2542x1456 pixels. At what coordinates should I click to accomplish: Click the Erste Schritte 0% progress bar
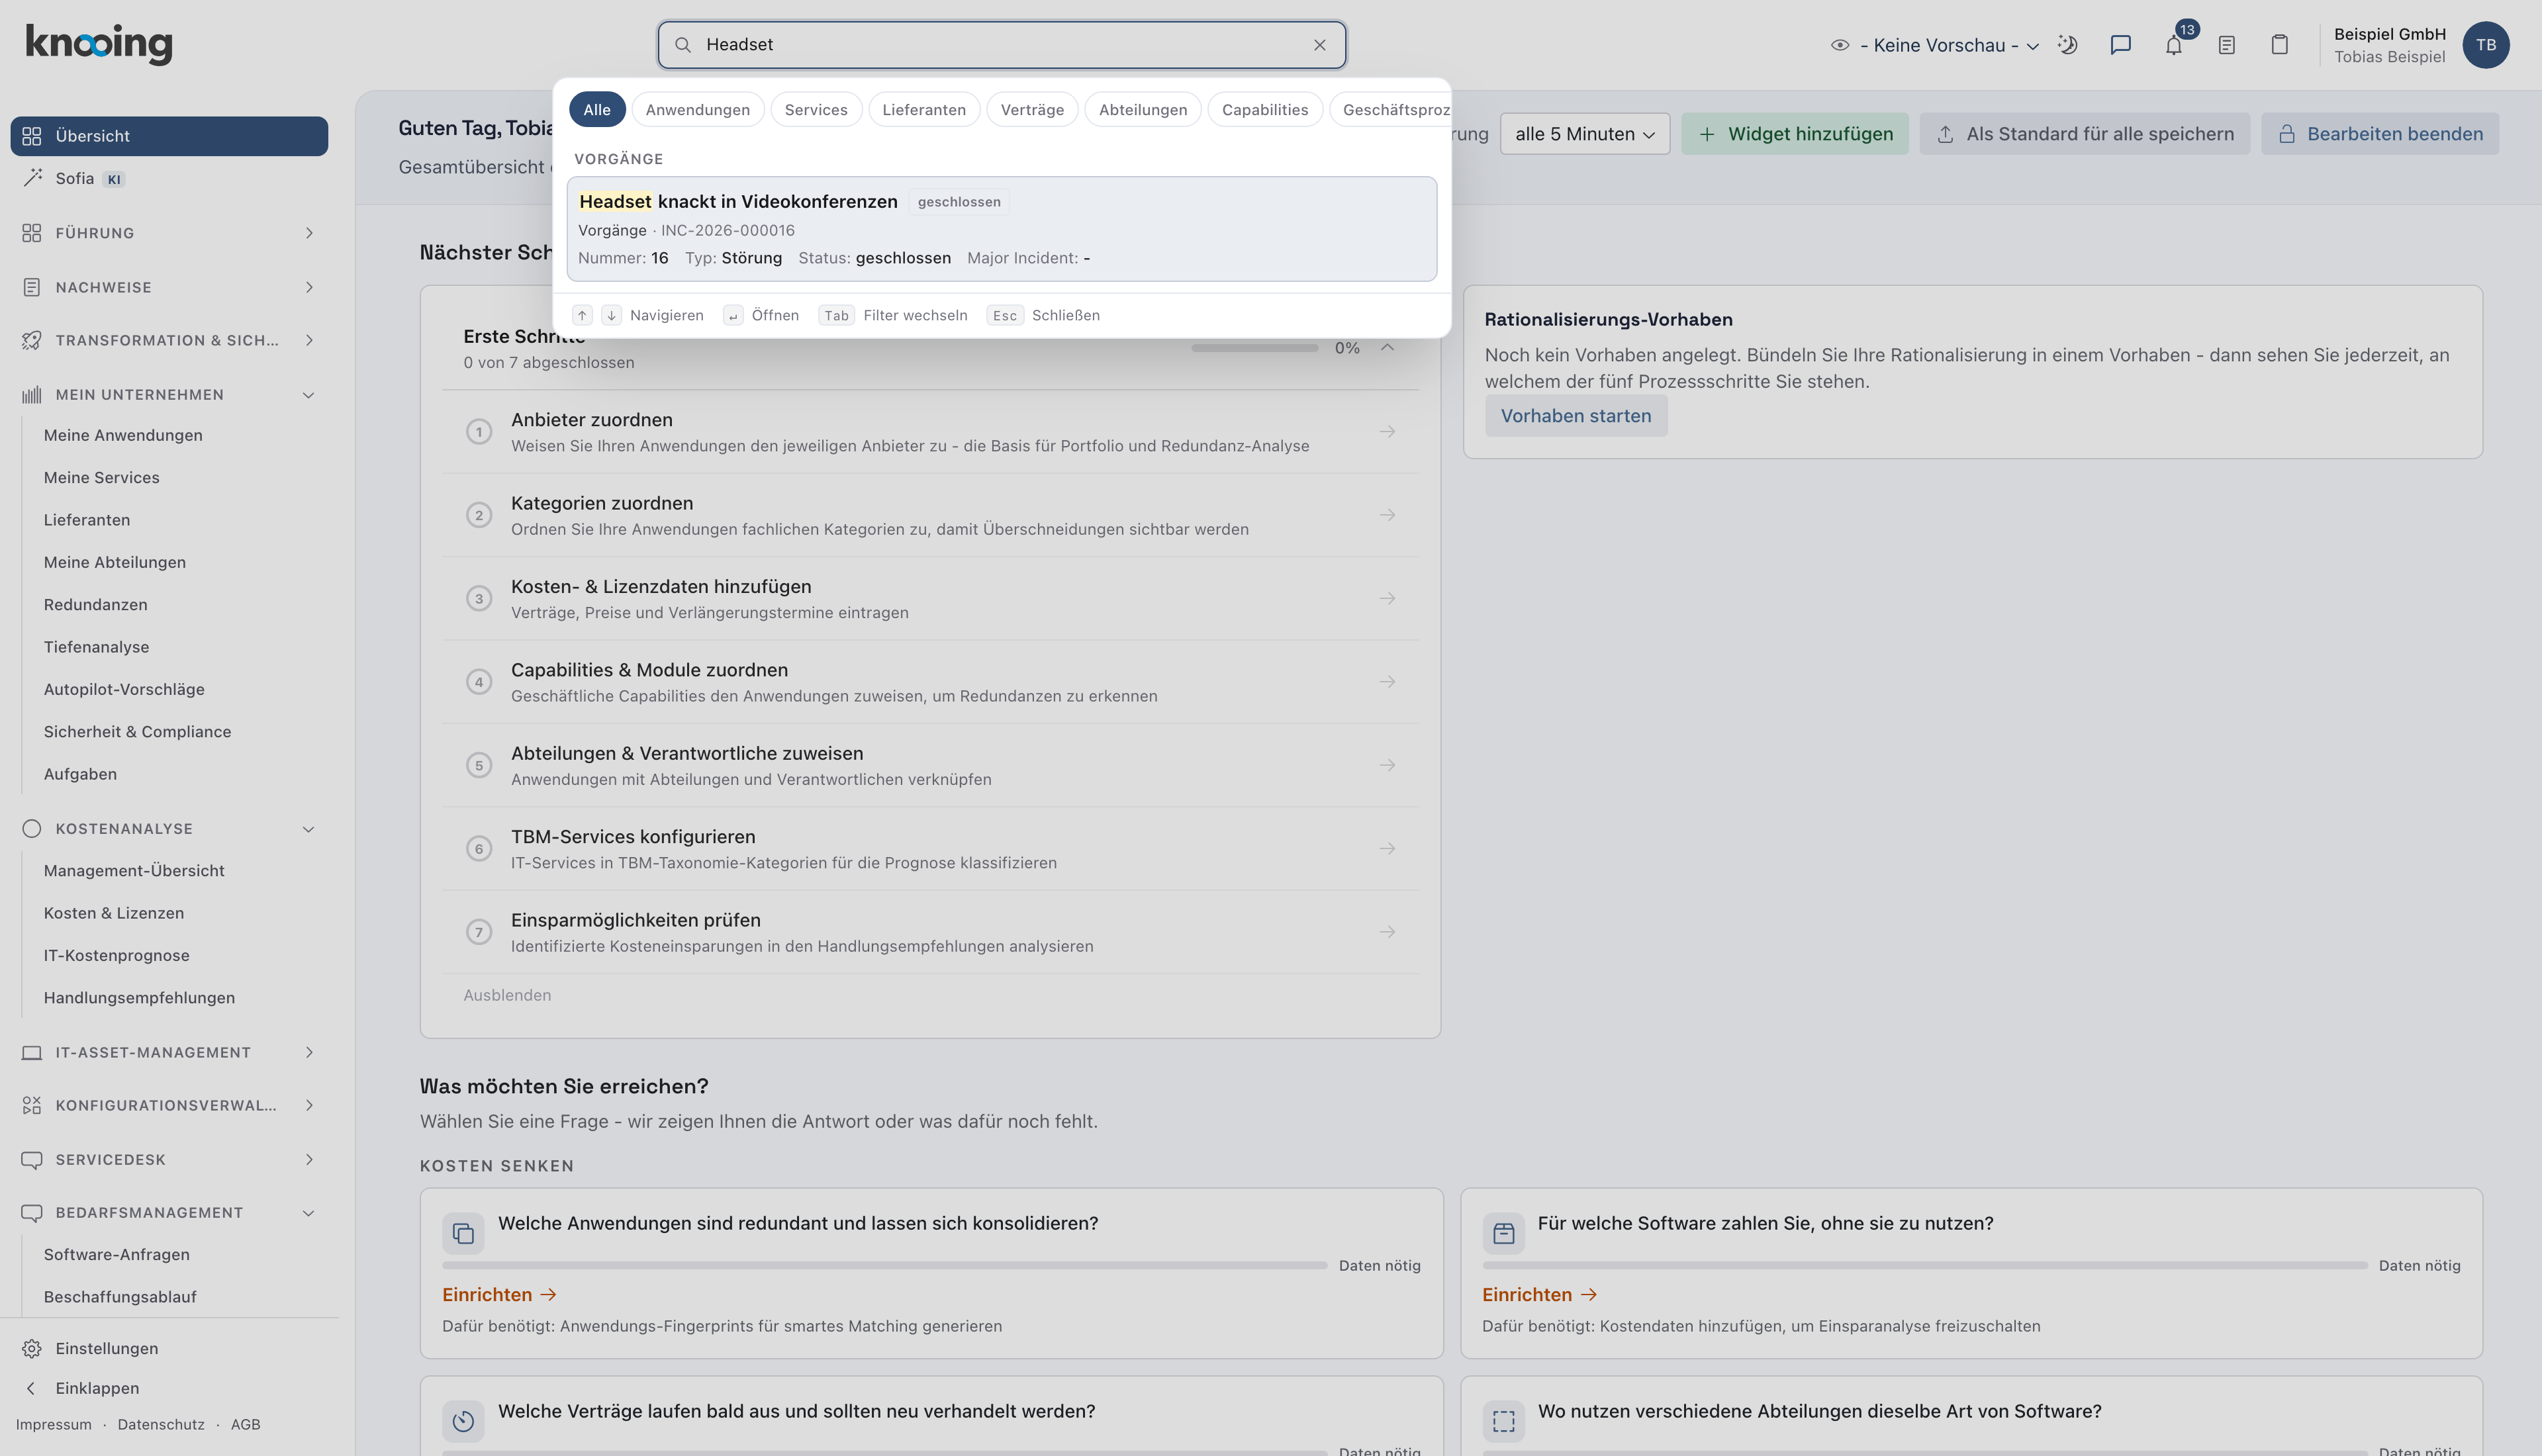click(1254, 348)
